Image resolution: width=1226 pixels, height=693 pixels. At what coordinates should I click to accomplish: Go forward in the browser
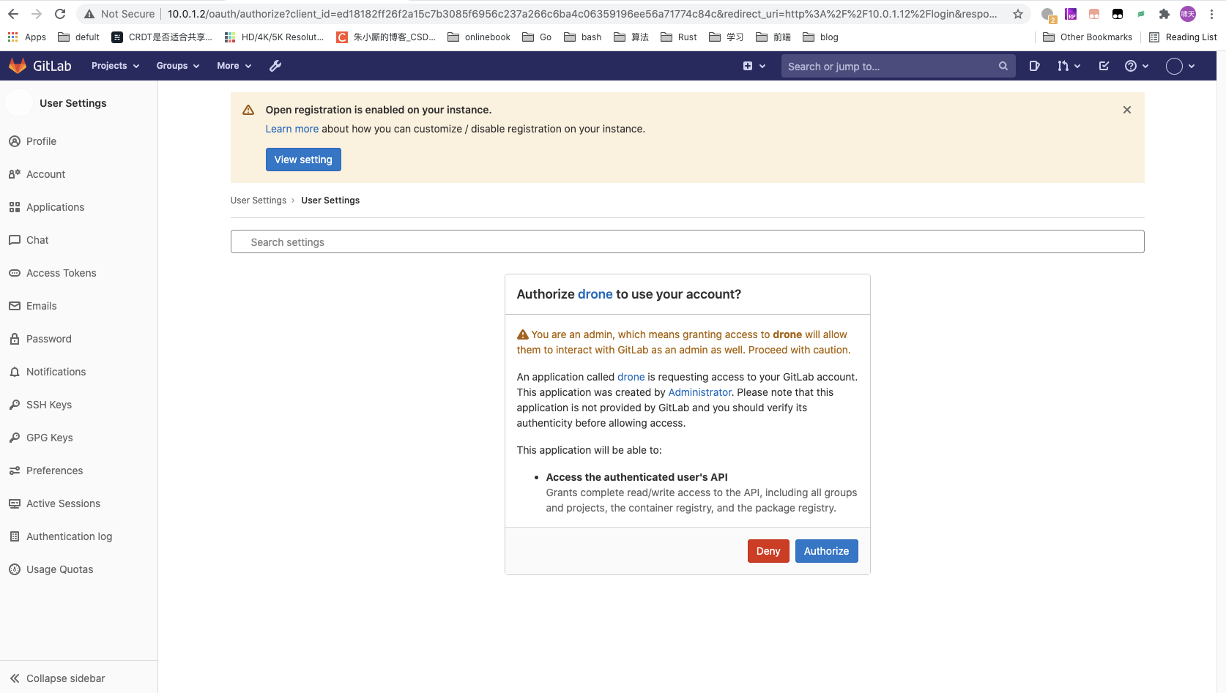tap(37, 14)
